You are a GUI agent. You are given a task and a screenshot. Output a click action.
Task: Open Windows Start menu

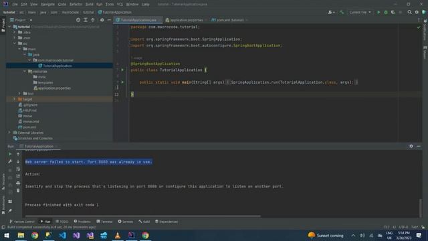7,235
